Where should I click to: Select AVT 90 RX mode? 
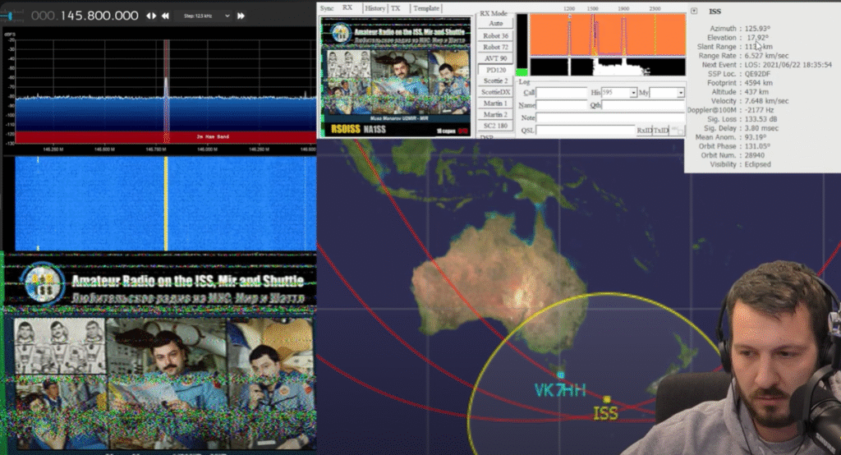pyautogui.click(x=495, y=58)
